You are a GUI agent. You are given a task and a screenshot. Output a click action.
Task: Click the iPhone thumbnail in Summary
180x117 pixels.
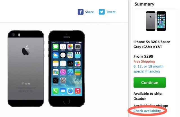pyautogui.click(x=156, y=21)
